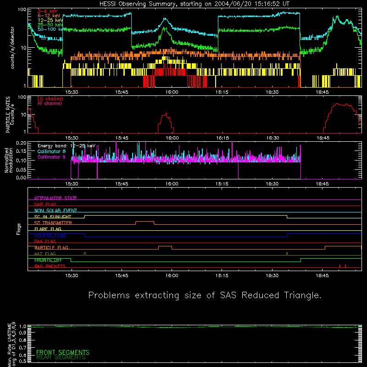Click the "AAZ_FLAG" label
The height and width of the screenshot is (367, 367).
coord(45,254)
